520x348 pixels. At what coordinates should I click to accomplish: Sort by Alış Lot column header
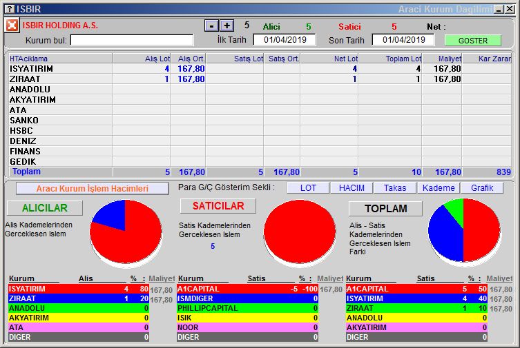pyautogui.click(x=142, y=59)
